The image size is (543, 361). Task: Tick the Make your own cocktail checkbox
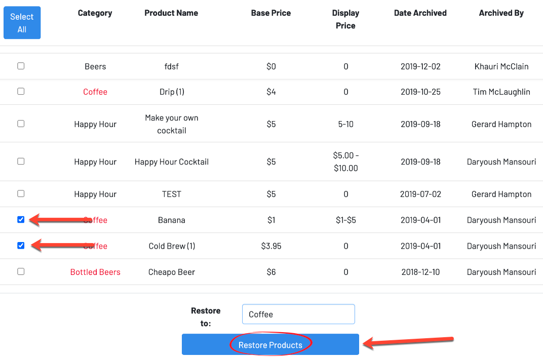[x=21, y=124]
